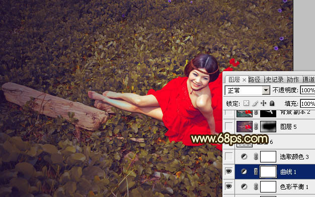This screenshot has width=315, height=197.
Task: Select the layer named 曲线 1
Action: (x=288, y=172)
